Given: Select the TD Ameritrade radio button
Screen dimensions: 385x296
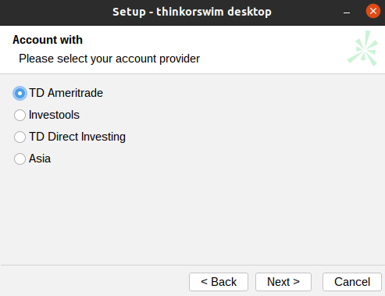Looking at the screenshot, I should 20,93.
